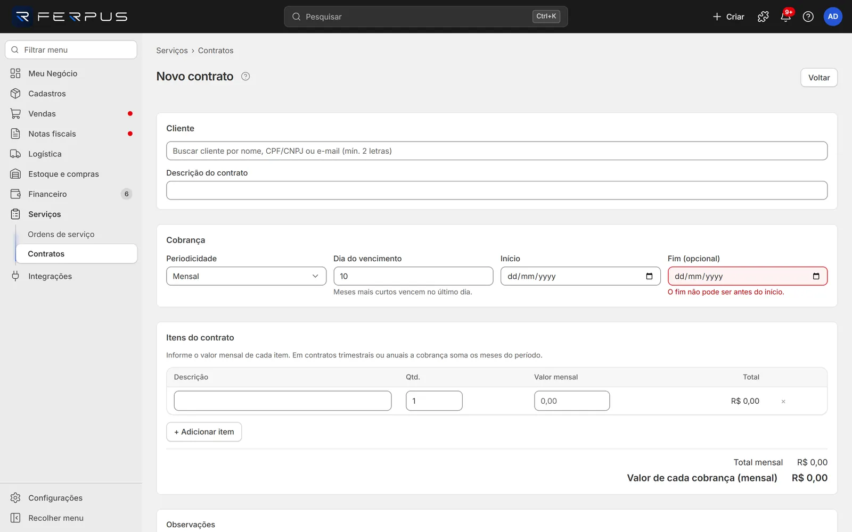
Task: Open the Início date picker calendar icon
Action: click(x=649, y=276)
